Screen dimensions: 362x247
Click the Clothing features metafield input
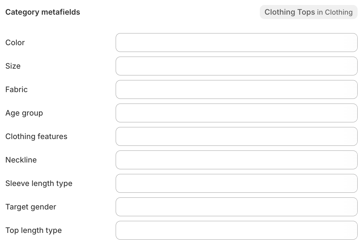pos(237,136)
